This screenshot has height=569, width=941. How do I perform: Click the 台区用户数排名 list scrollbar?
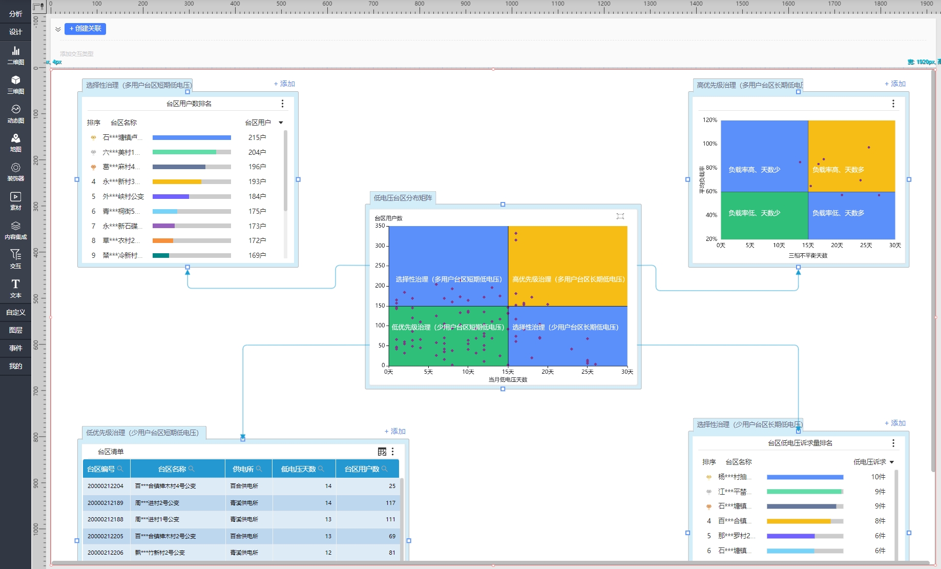point(285,169)
